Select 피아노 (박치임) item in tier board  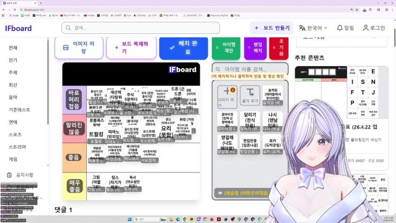(114, 137)
